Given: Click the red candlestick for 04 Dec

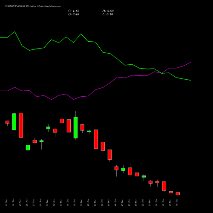Looking at the screenshot, I should [69, 126].
